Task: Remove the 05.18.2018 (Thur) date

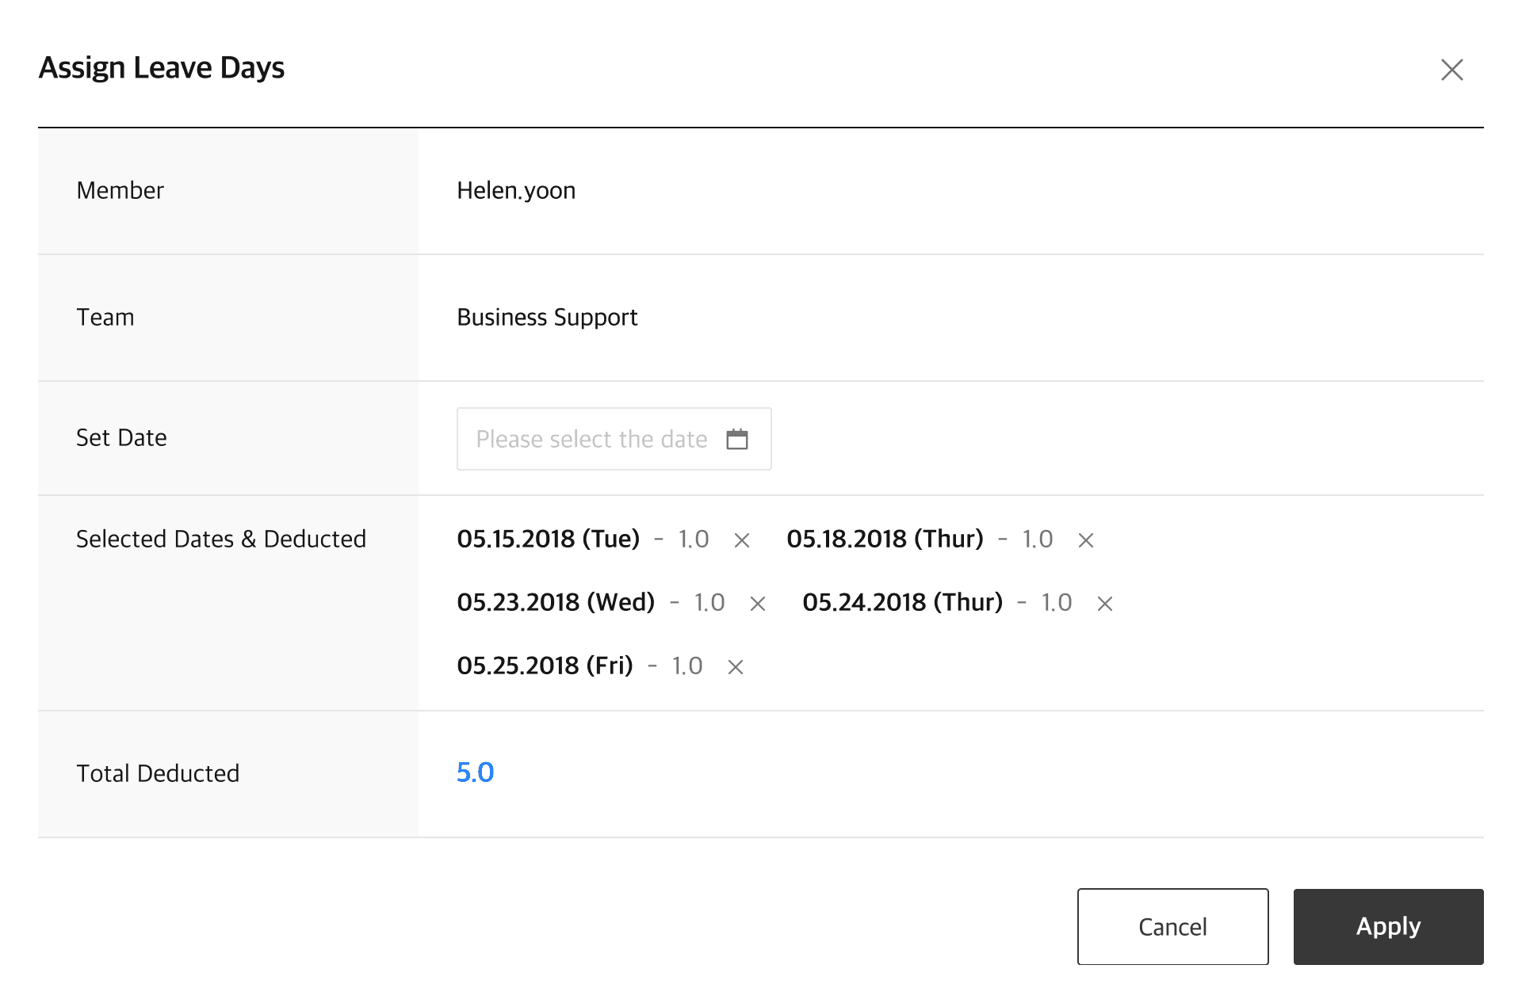Action: [x=1086, y=540]
